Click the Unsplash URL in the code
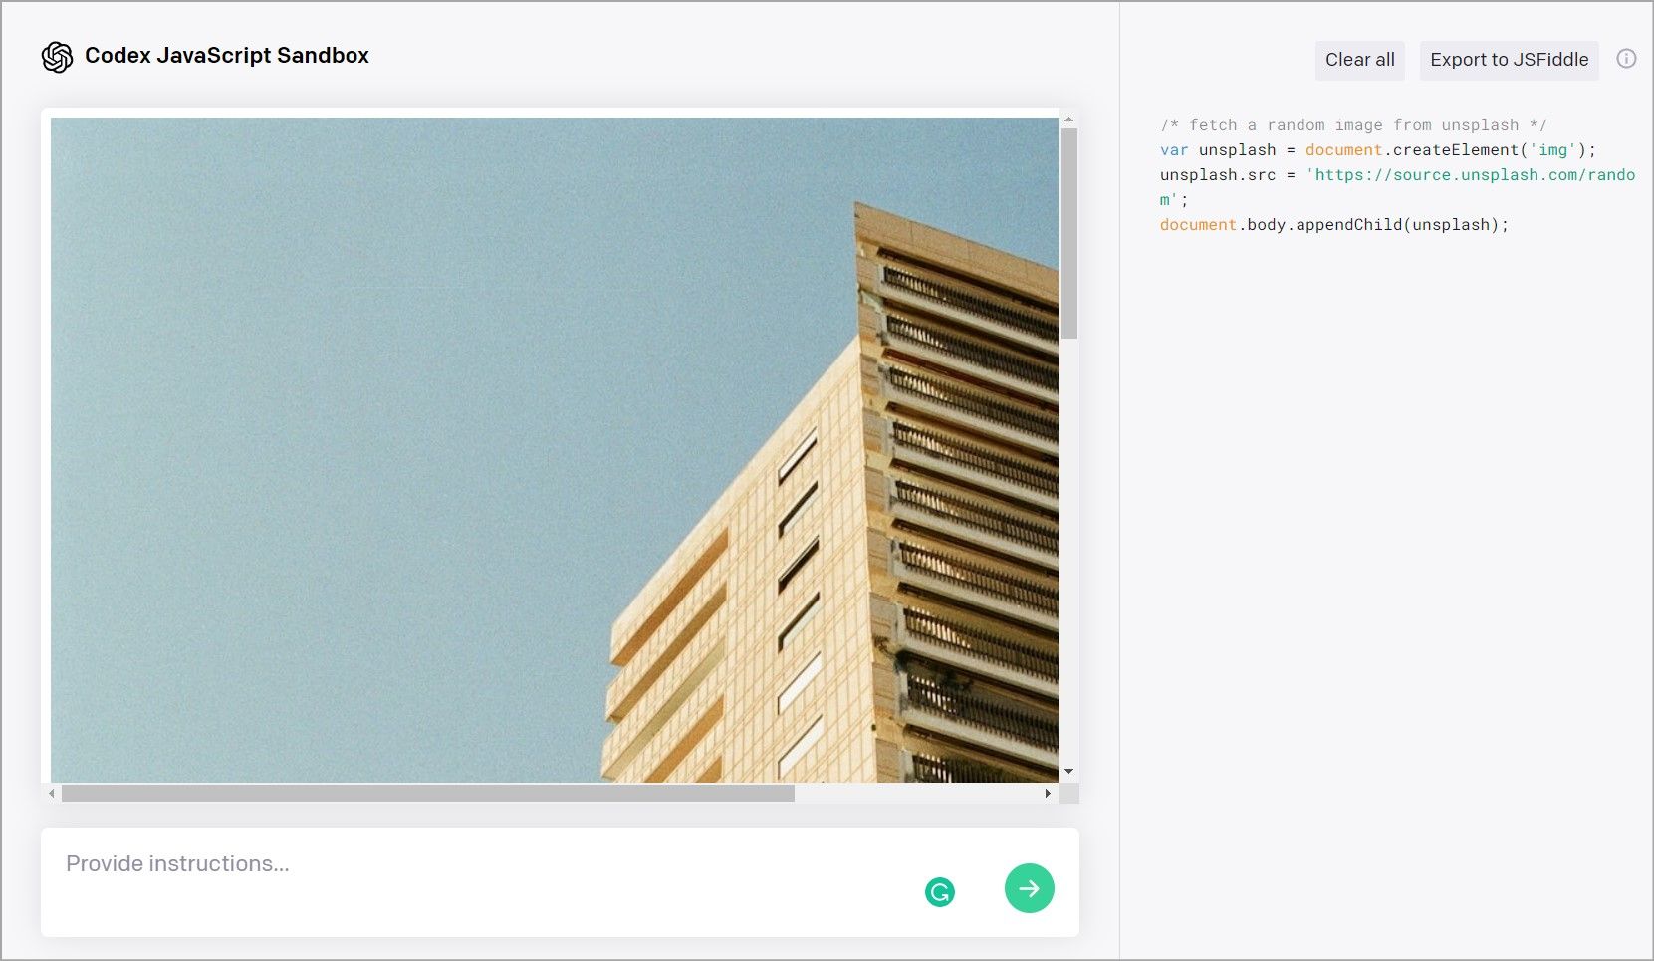 click(x=1474, y=174)
